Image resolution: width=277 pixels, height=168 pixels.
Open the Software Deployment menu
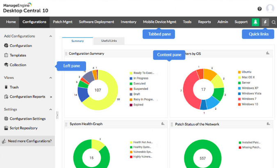[96, 22]
